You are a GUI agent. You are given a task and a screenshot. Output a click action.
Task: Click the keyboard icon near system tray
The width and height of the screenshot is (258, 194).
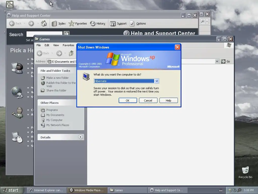click(x=221, y=190)
